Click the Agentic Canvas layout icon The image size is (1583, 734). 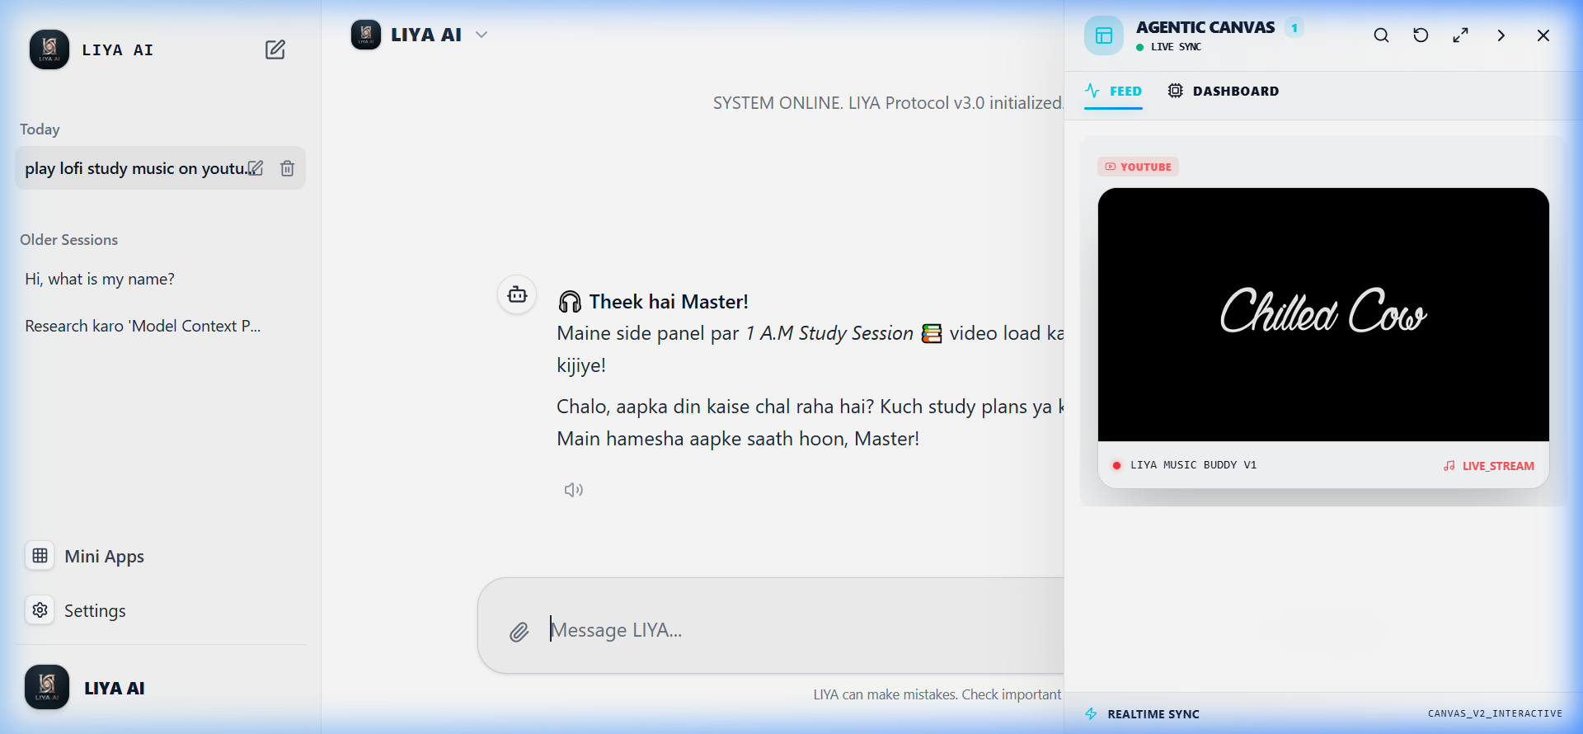[x=1104, y=35]
